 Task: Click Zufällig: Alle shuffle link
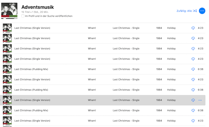(184, 11)
